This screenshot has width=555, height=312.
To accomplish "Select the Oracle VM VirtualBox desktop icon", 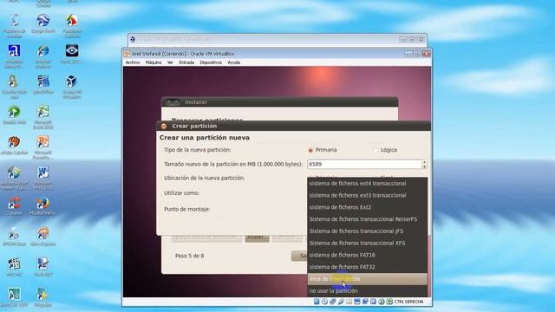I will [72, 87].
